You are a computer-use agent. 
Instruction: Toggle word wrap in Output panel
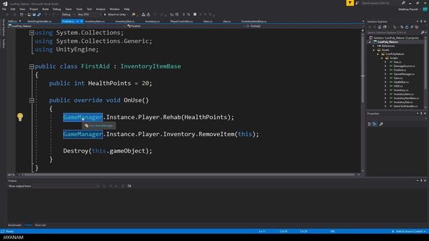(x=129, y=186)
